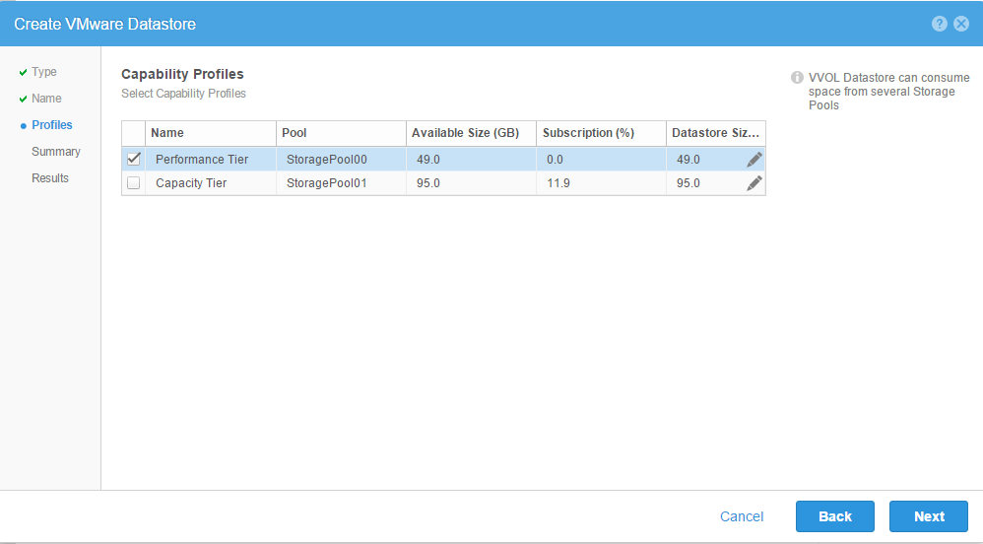The width and height of the screenshot is (983, 544).
Task: Click the Capability Profiles heading
Action: 182,74
